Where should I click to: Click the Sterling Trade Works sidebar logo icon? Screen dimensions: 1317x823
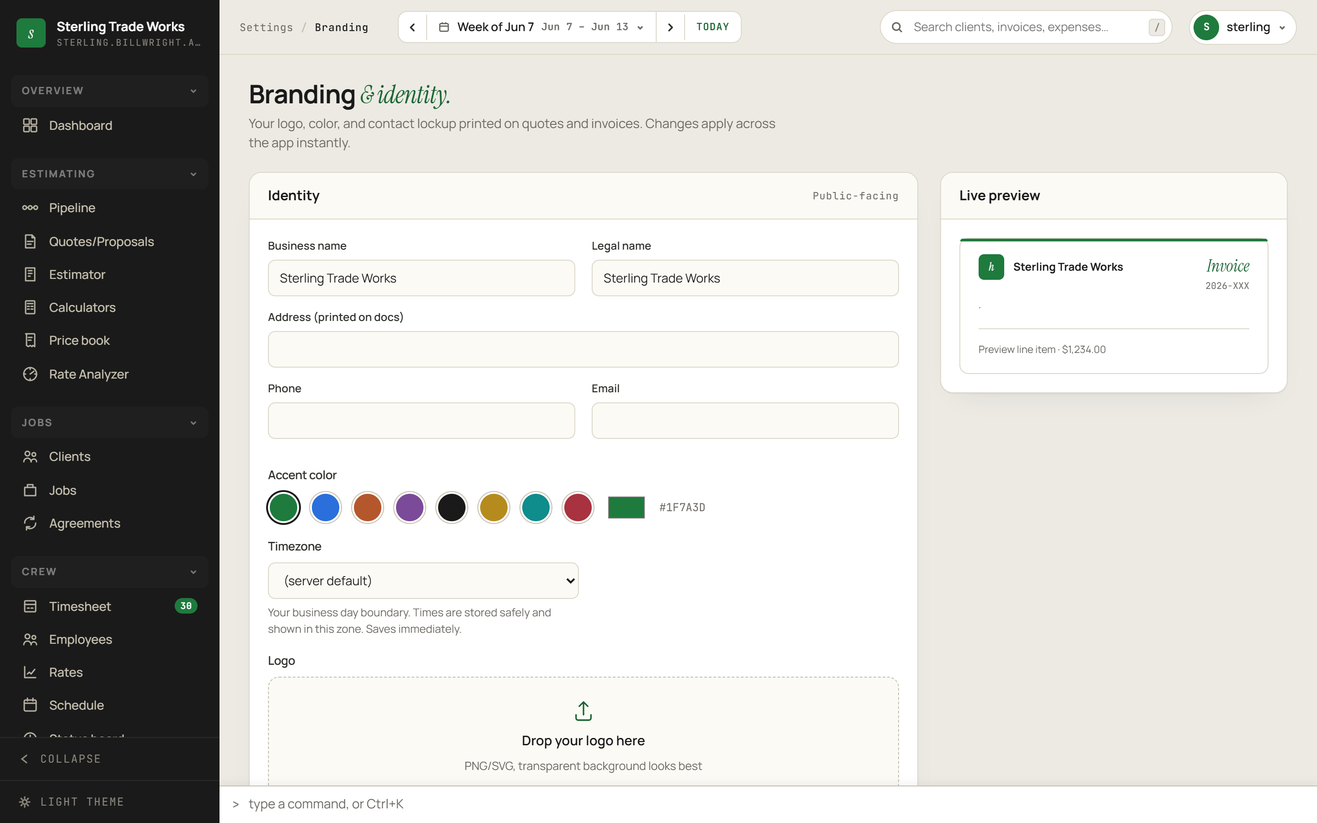[31, 33]
